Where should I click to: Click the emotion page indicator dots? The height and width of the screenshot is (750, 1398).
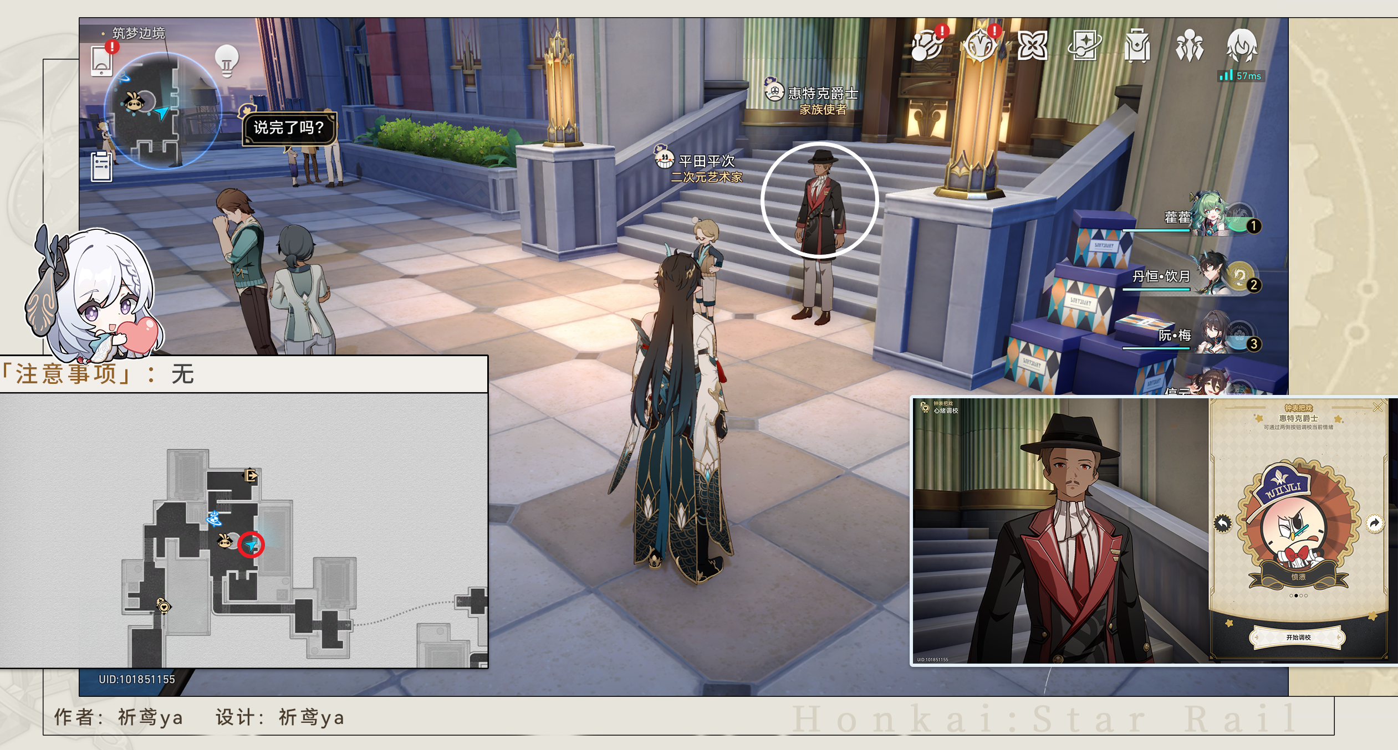click(1298, 595)
